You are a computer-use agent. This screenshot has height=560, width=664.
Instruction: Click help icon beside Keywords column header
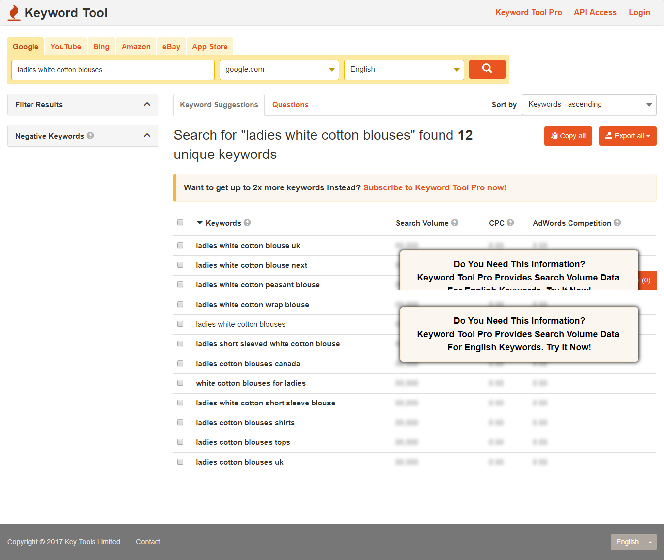point(247,223)
